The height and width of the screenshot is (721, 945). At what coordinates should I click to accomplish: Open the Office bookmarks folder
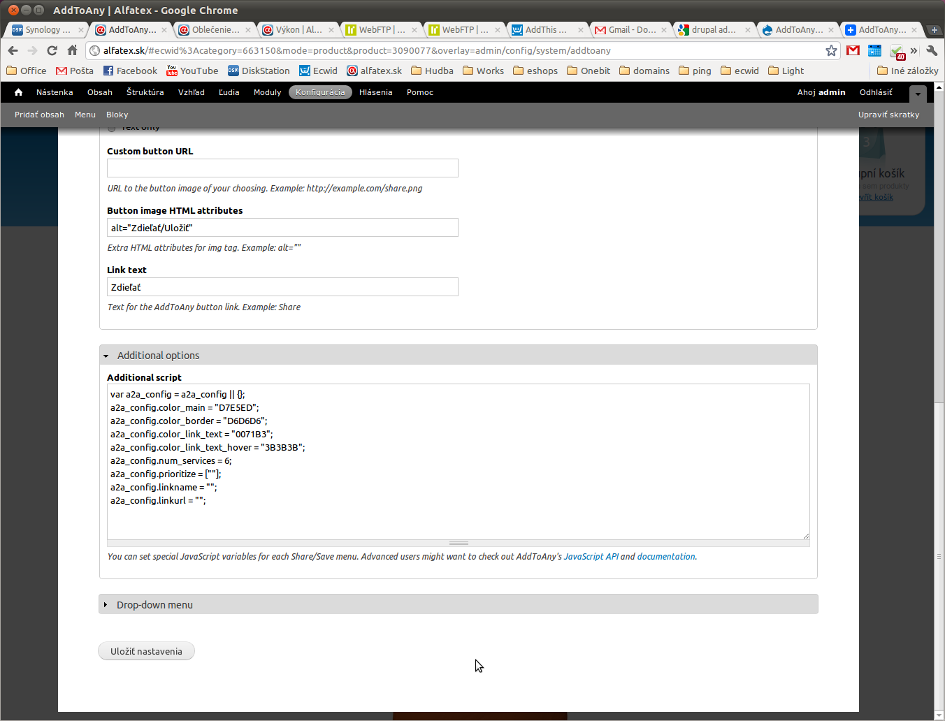click(x=27, y=71)
